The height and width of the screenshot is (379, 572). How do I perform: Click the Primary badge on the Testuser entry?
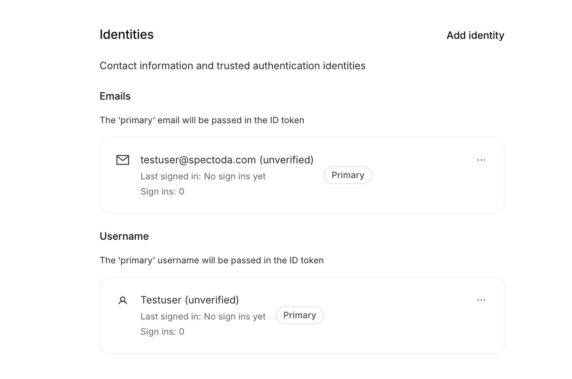299,315
